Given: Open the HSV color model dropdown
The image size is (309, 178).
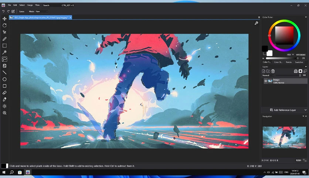Looking at the screenshot, I should click(290, 55).
